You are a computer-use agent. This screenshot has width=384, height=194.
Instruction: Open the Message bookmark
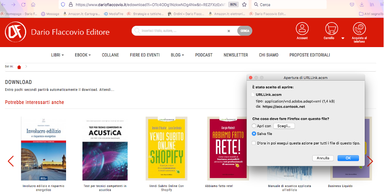click(x=50, y=14)
